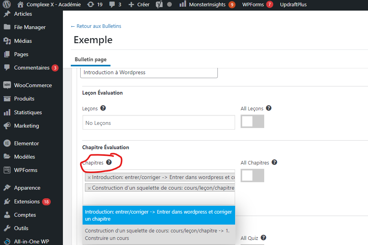Toggle the All Chapitres switch
368x245 pixels.
point(252,176)
